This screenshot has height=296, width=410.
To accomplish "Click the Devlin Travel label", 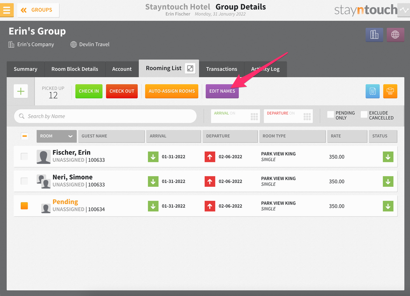I will click(x=94, y=45).
